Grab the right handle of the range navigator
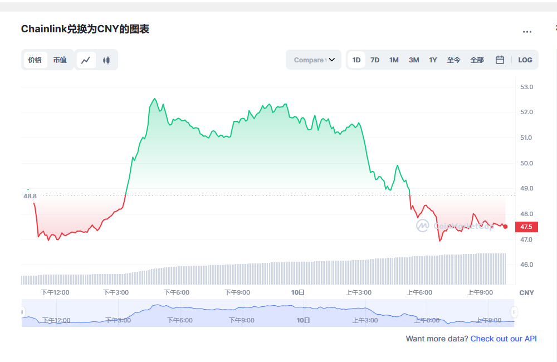557x362 pixels. [x=514, y=312]
